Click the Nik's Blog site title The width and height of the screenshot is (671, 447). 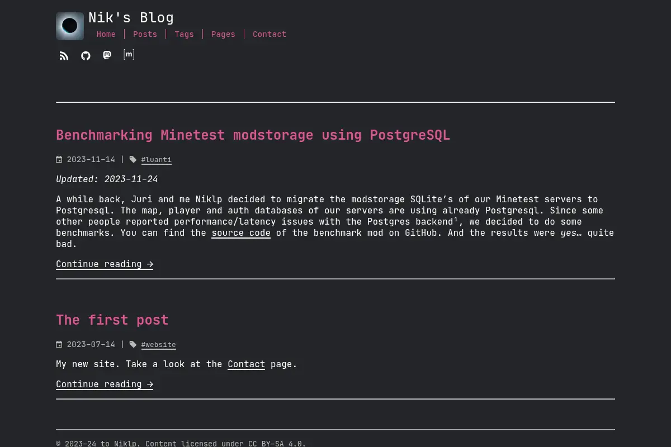pyautogui.click(x=131, y=18)
